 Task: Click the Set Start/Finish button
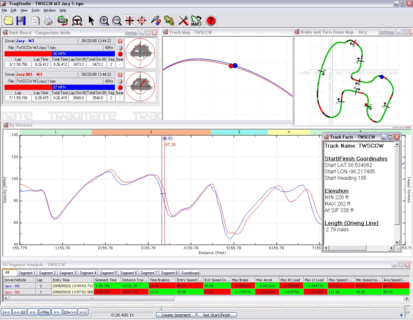click(x=217, y=315)
